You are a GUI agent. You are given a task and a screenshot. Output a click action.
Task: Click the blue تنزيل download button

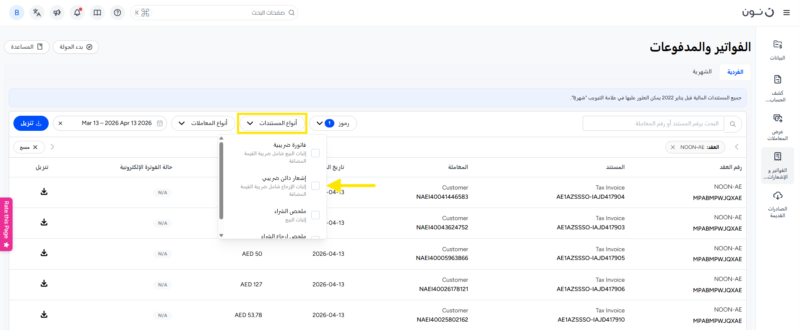31,123
